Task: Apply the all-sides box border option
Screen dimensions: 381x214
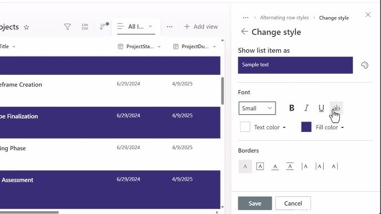Action: pos(260,166)
